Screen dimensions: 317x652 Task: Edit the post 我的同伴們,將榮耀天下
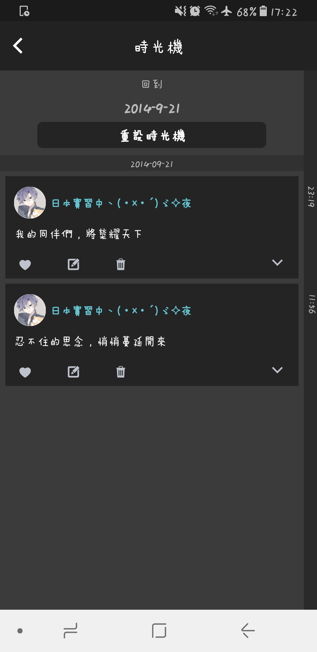coord(73,264)
